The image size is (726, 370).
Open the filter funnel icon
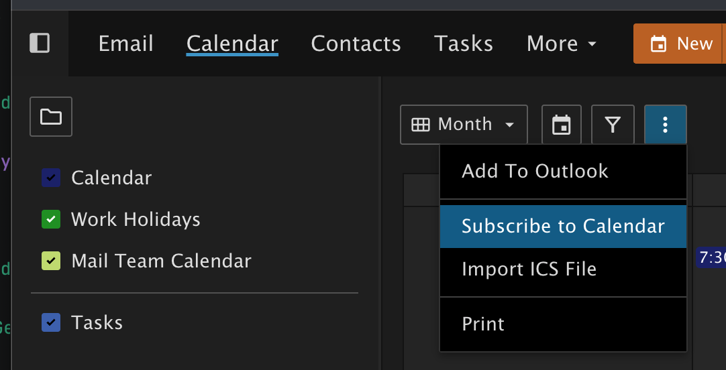[612, 125]
